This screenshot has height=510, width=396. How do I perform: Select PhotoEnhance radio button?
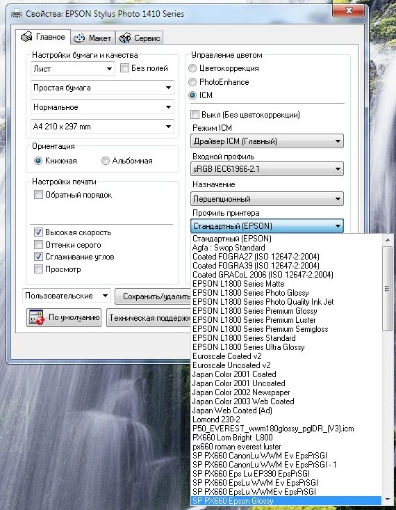192,82
